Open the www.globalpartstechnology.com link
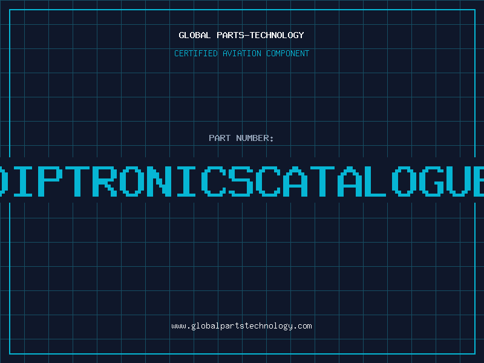 pyautogui.click(x=241, y=326)
